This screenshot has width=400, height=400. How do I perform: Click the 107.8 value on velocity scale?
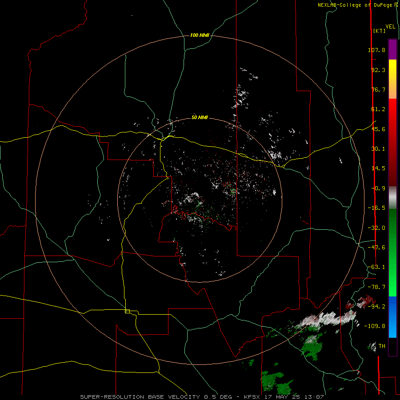coord(376,50)
